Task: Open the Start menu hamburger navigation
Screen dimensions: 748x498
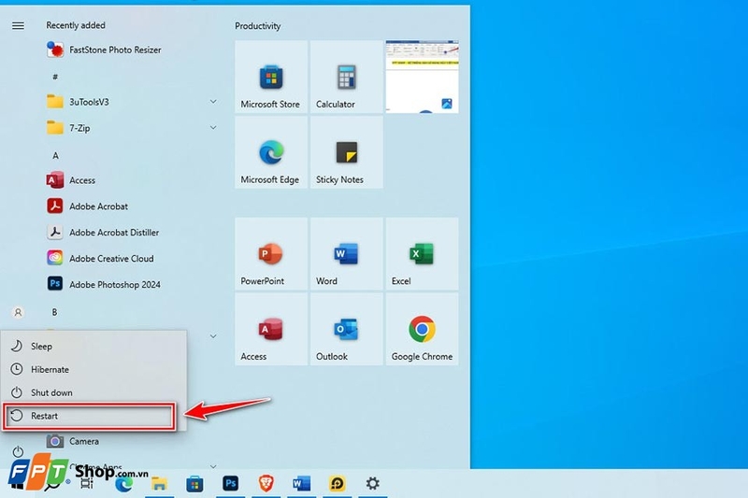Action: (18, 26)
